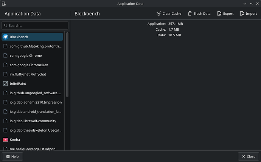Click file icon beside io.gitlab.theevilskeleton.Upscal...

(x=5, y=130)
